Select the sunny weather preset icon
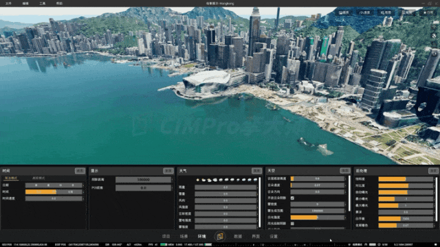 coord(198,180)
